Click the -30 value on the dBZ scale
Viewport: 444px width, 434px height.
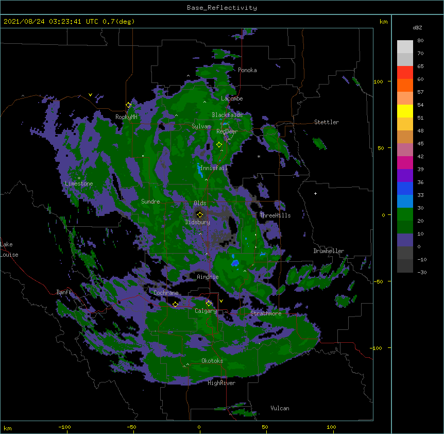point(422,272)
